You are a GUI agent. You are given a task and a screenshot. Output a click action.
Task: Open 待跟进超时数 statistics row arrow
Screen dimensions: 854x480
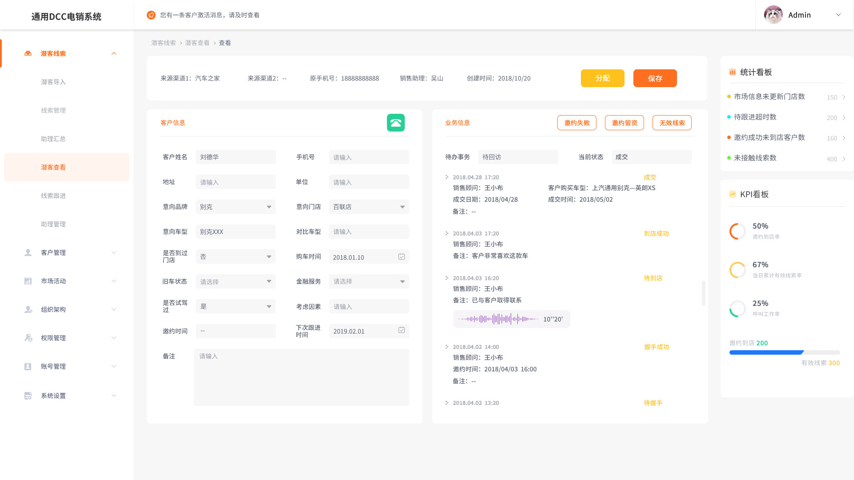coord(844,118)
